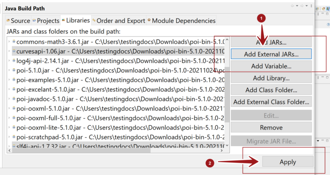Click the Add Library... button

(271, 78)
